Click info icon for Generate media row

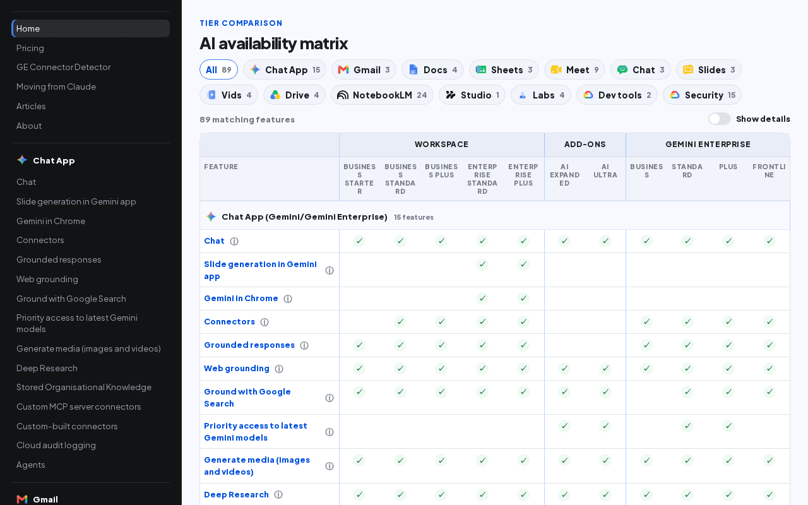coord(330,466)
